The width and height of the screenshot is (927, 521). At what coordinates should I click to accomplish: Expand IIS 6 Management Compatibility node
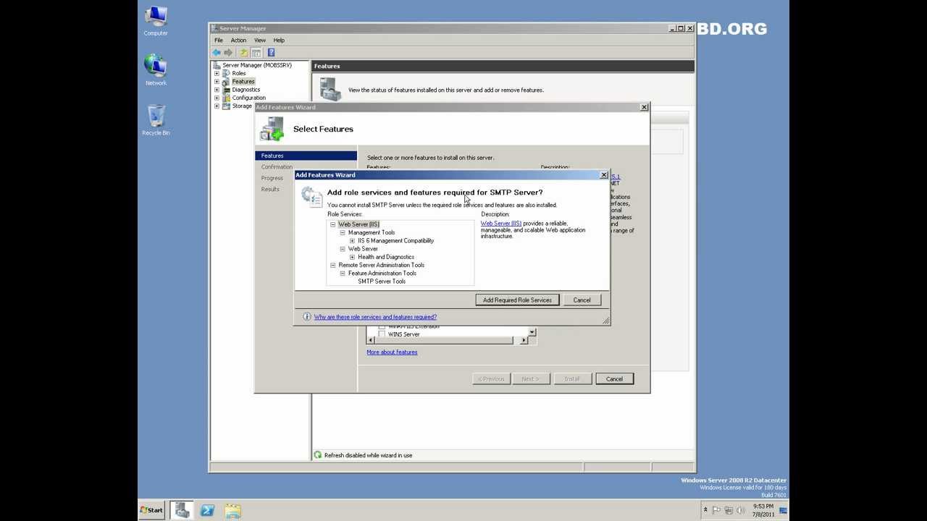(352, 241)
